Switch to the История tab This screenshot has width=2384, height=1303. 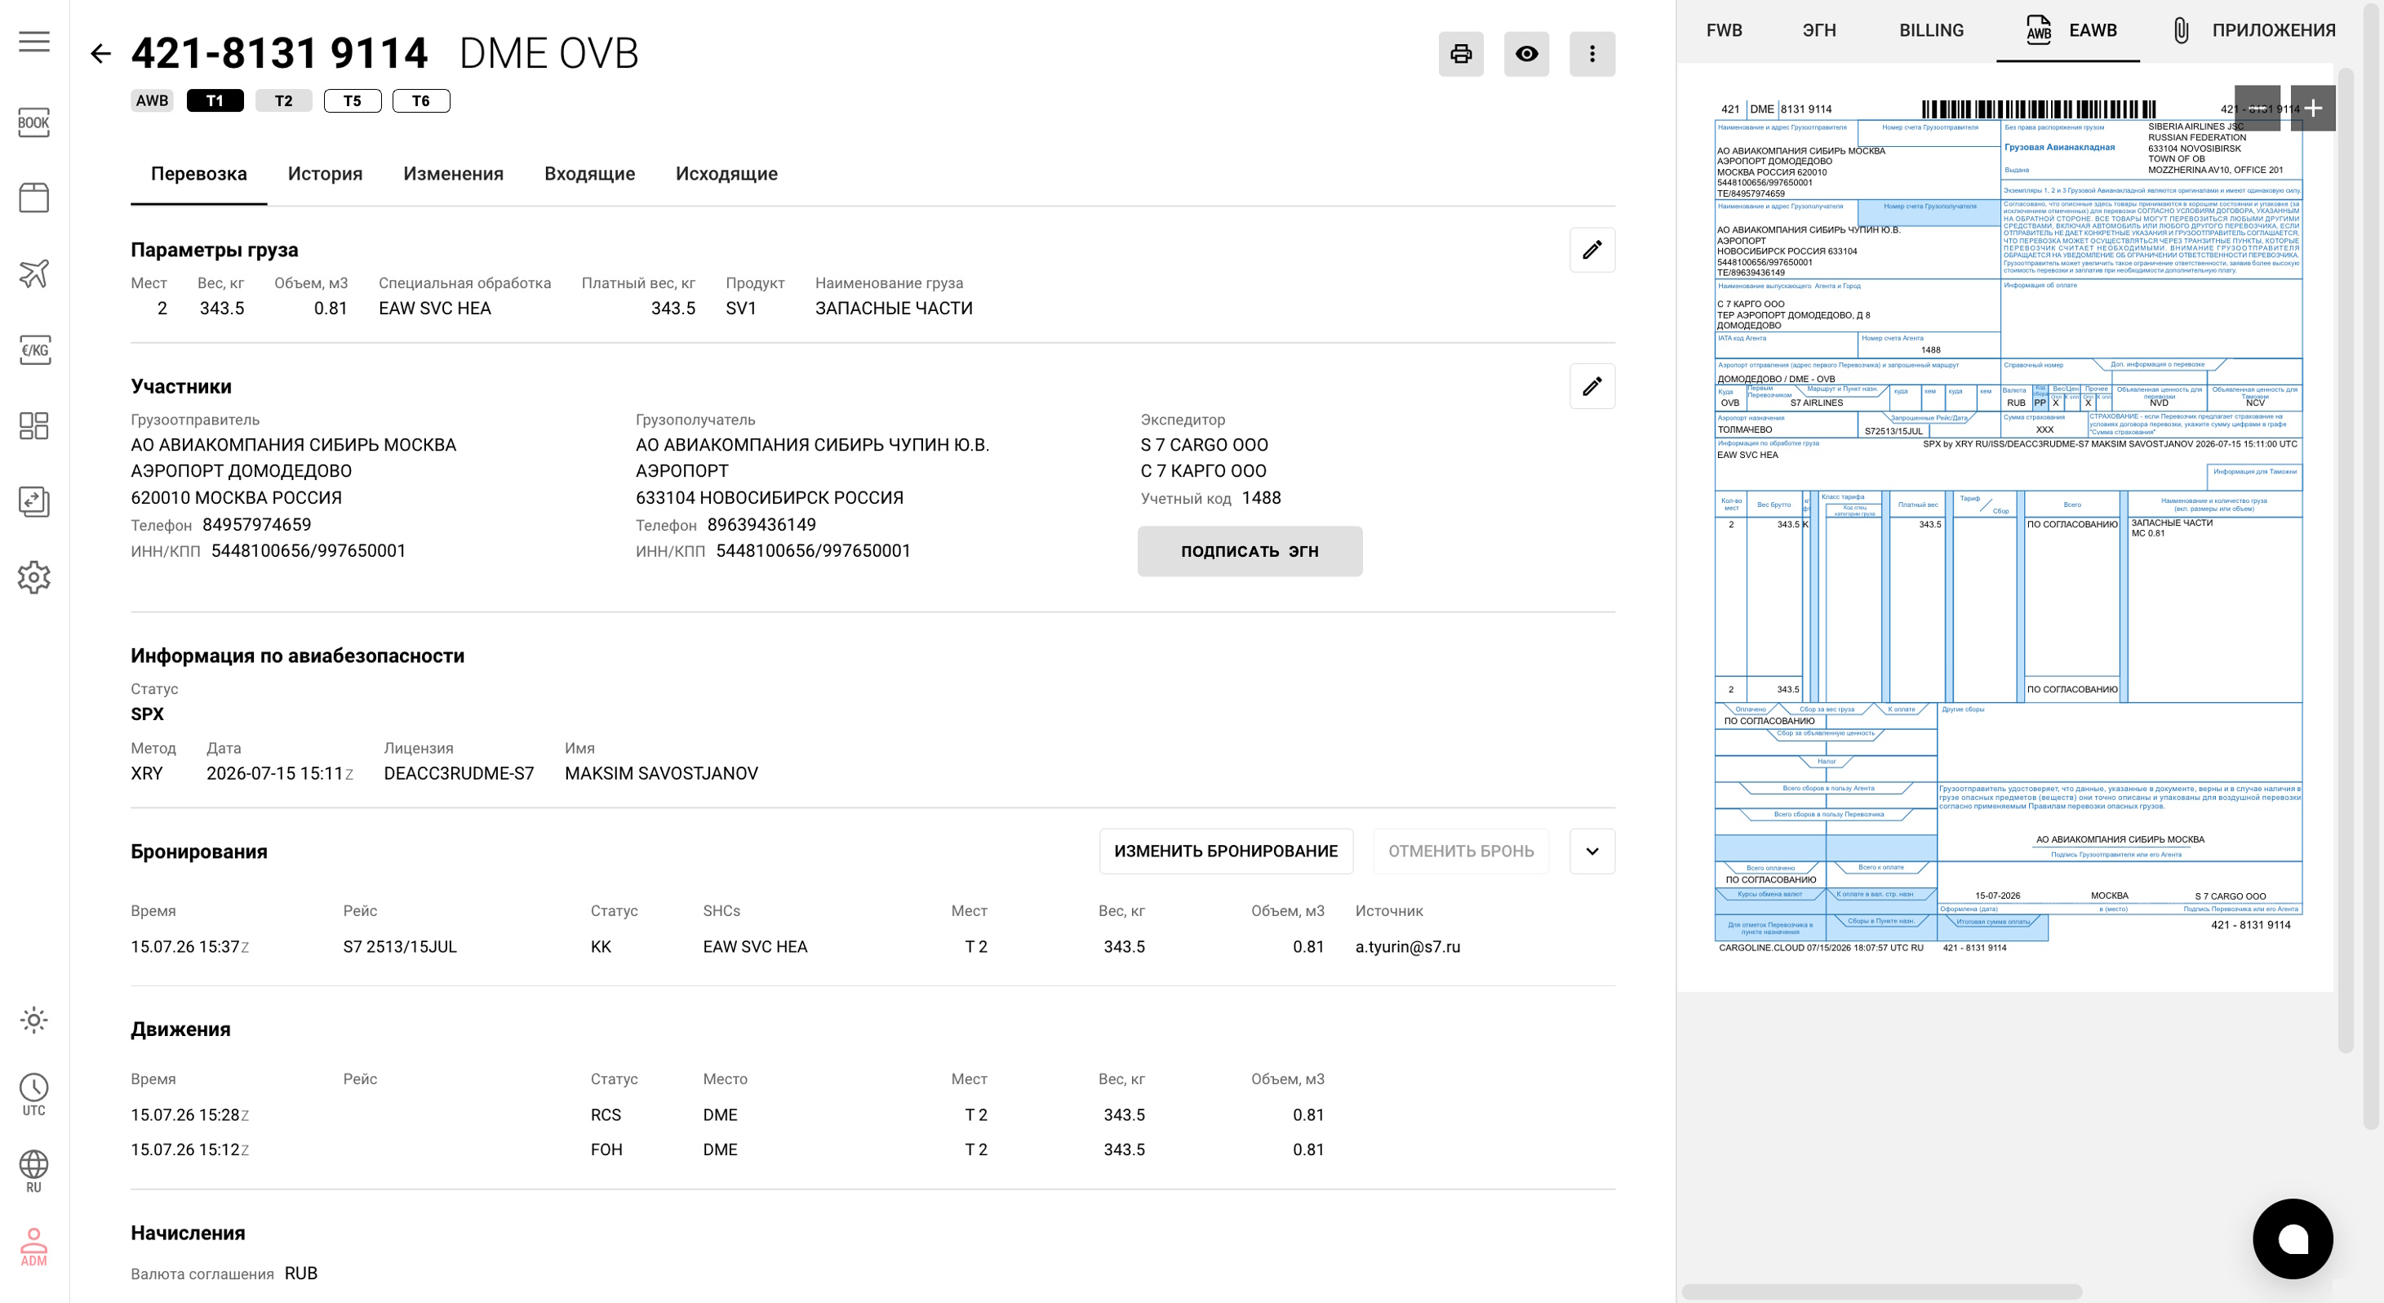point(325,174)
